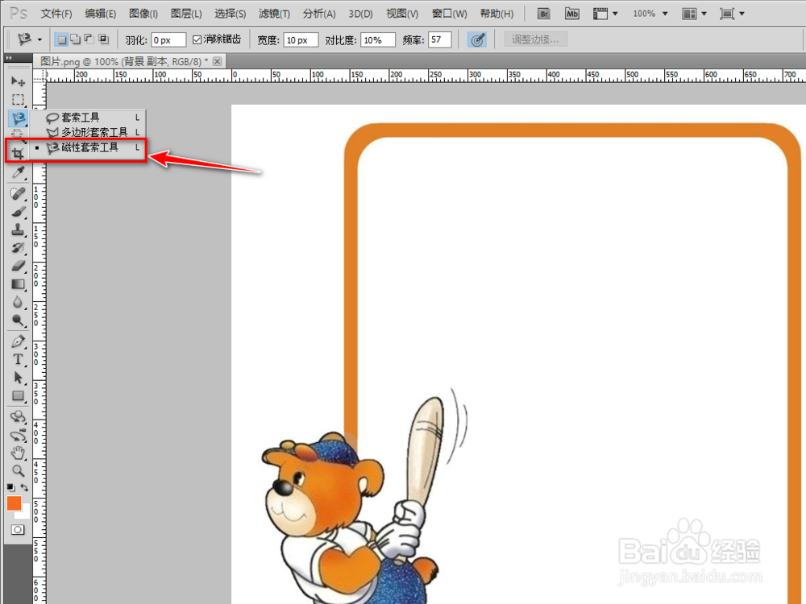
Task: Expand the toolbox double-arrow
Action: (x=9, y=58)
